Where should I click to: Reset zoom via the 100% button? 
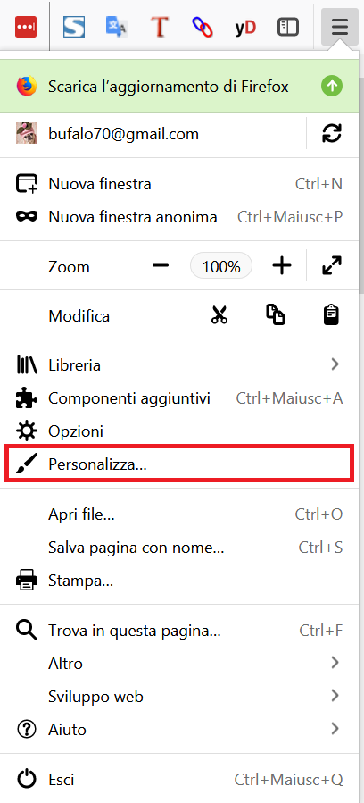(221, 266)
